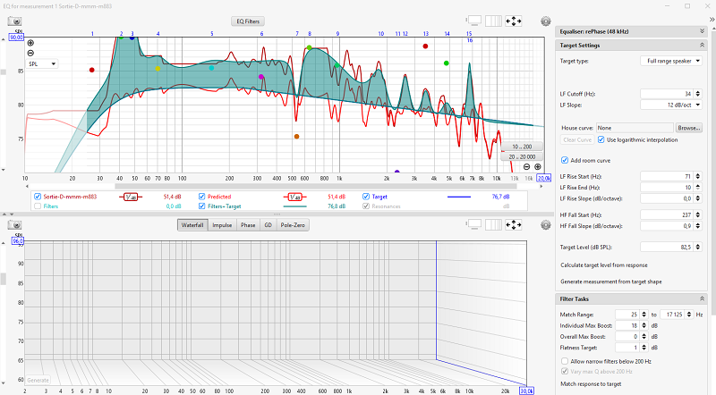The width and height of the screenshot is (716, 395).
Task: Select the red filter 13 dot
Action: pyautogui.click(x=425, y=46)
